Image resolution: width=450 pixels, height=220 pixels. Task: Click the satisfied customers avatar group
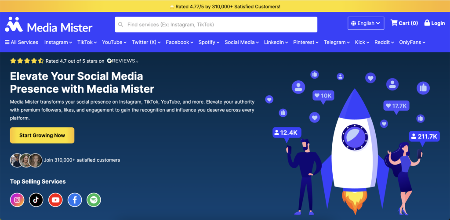(x=26, y=160)
